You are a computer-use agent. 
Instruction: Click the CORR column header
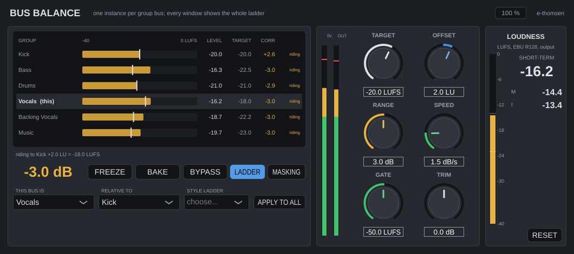click(x=268, y=41)
